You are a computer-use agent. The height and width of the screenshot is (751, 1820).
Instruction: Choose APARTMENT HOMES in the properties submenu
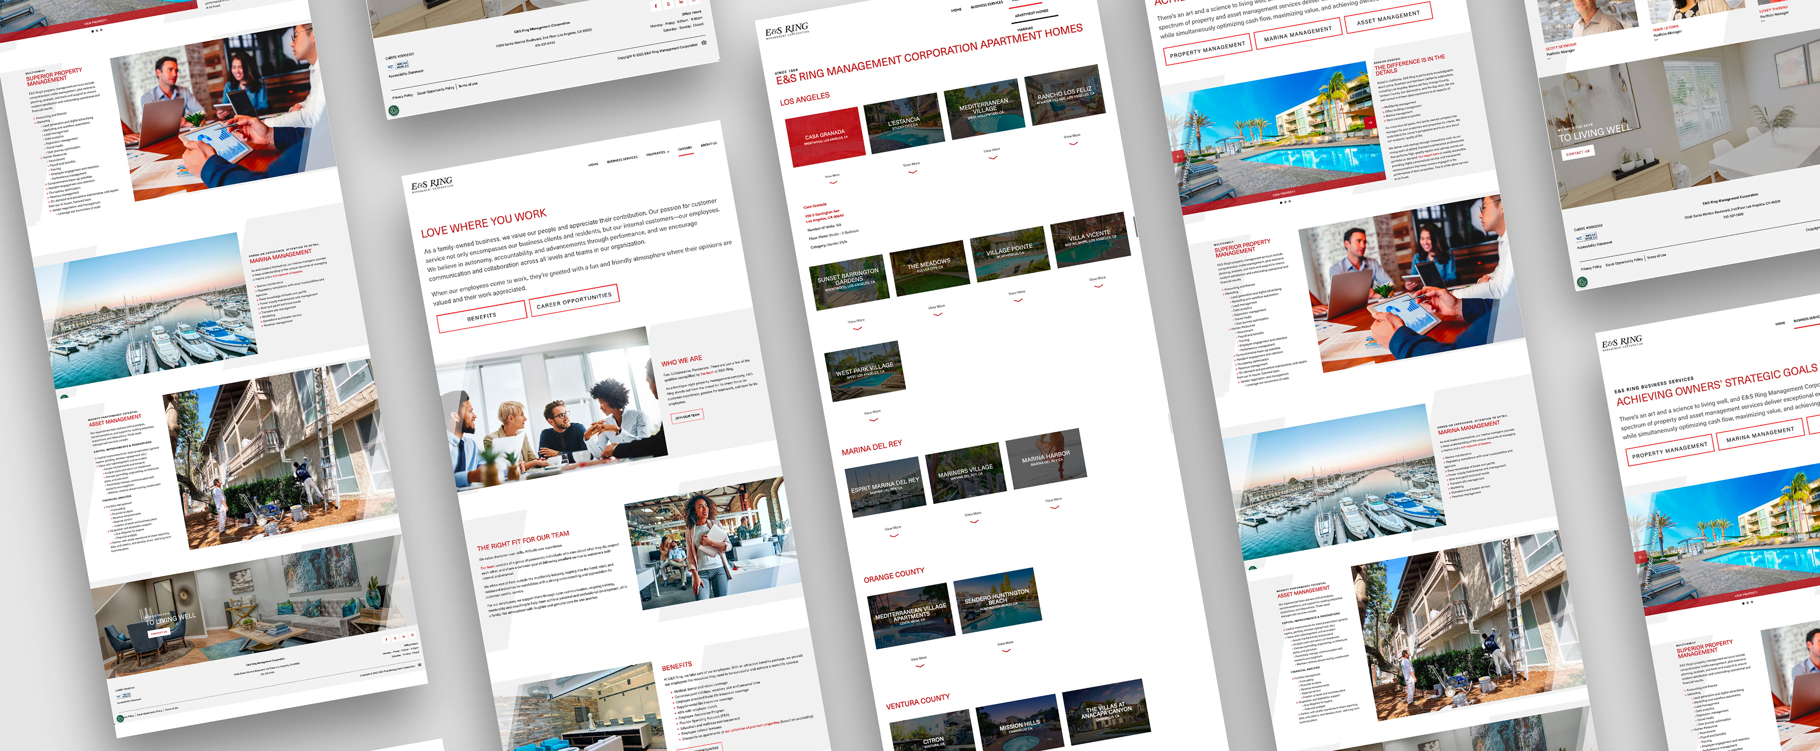pyautogui.click(x=1031, y=13)
